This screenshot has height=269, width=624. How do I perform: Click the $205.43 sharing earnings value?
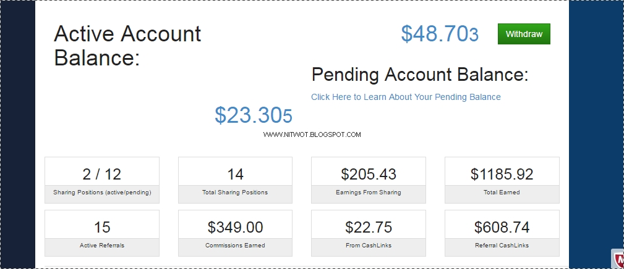[x=369, y=174]
